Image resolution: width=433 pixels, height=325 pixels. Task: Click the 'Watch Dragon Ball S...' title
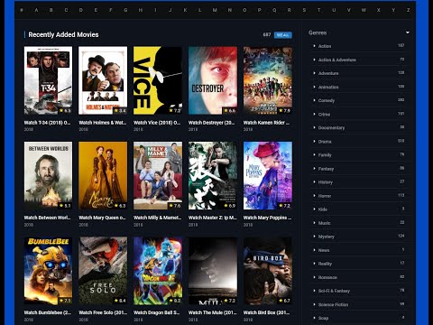point(156,312)
